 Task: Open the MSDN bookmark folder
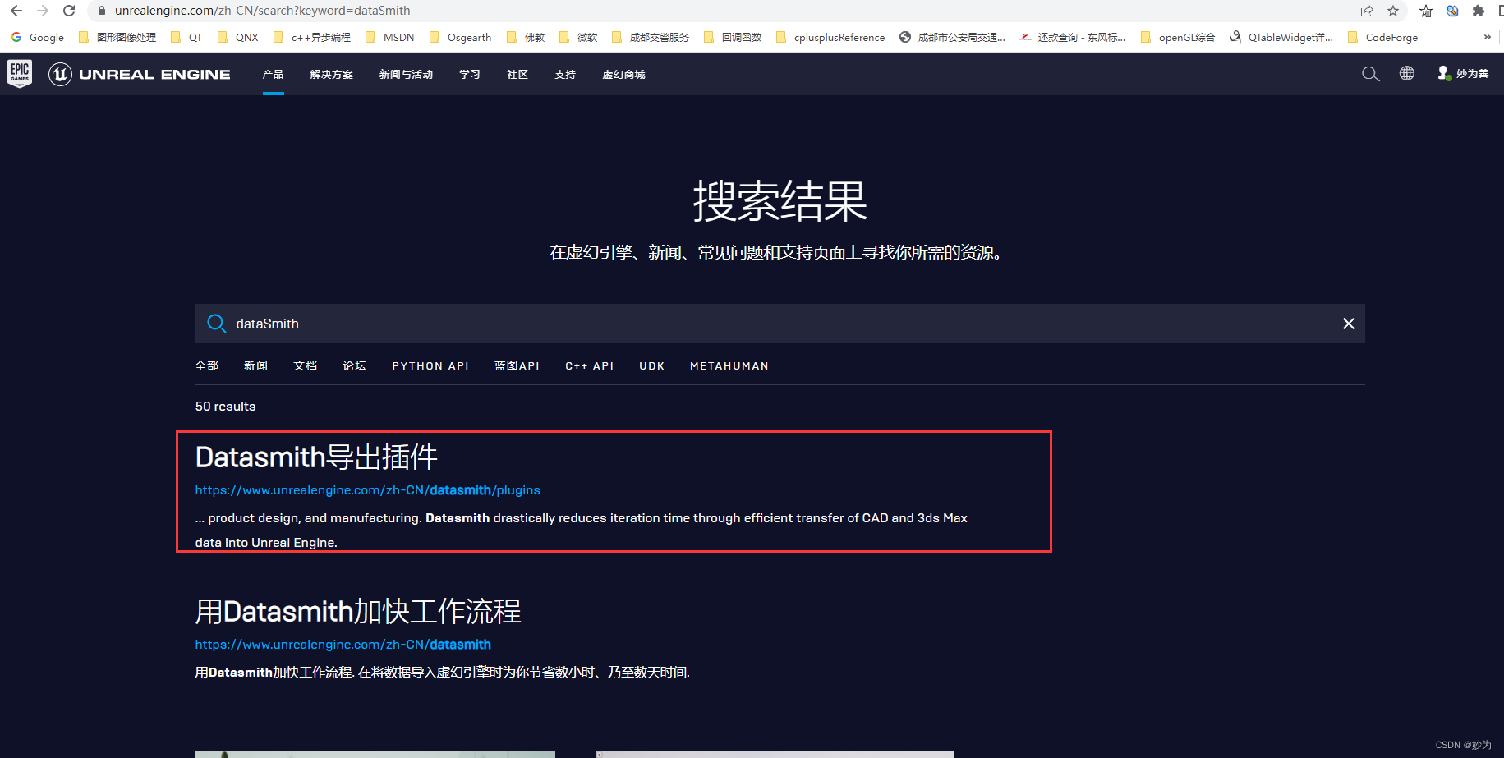point(390,37)
